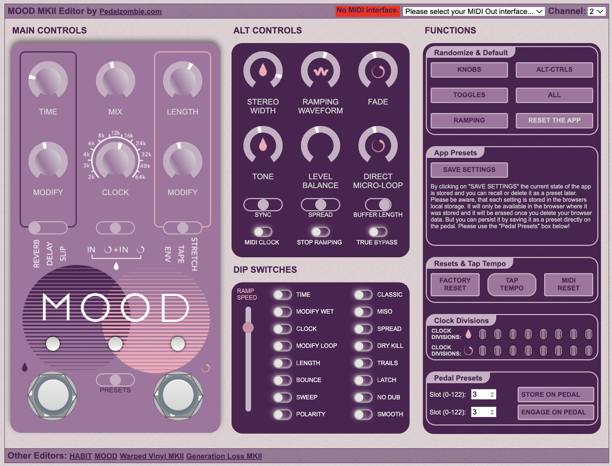Turn on the SMOOTH dip switch
The height and width of the screenshot is (466, 612).
(x=364, y=414)
